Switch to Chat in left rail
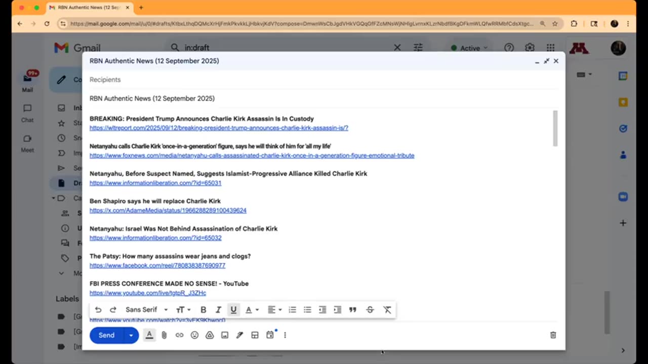Image resolution: width=648 pixels, height=364 pixels. click(27, 113)
